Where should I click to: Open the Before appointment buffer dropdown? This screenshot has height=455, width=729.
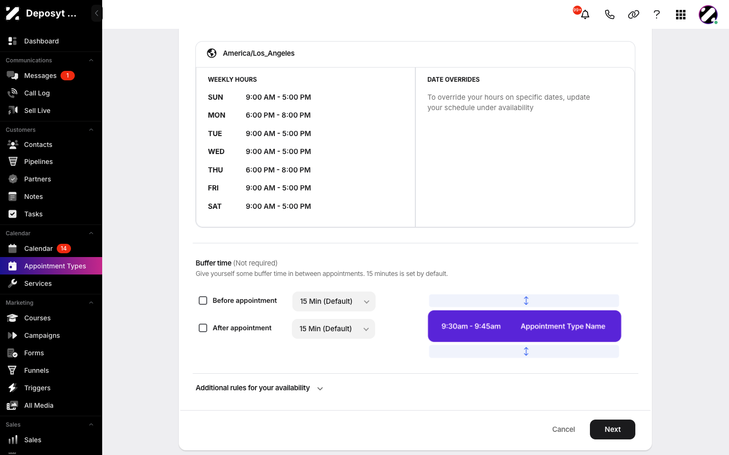(x=334, y=301)
